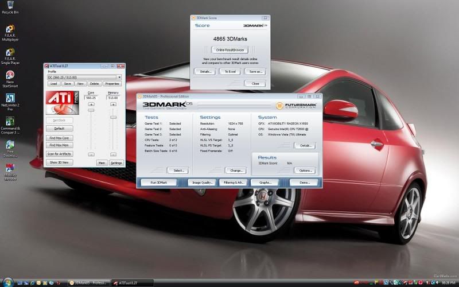Click Close button in 3DMark Score window

(x=255, y=83)
